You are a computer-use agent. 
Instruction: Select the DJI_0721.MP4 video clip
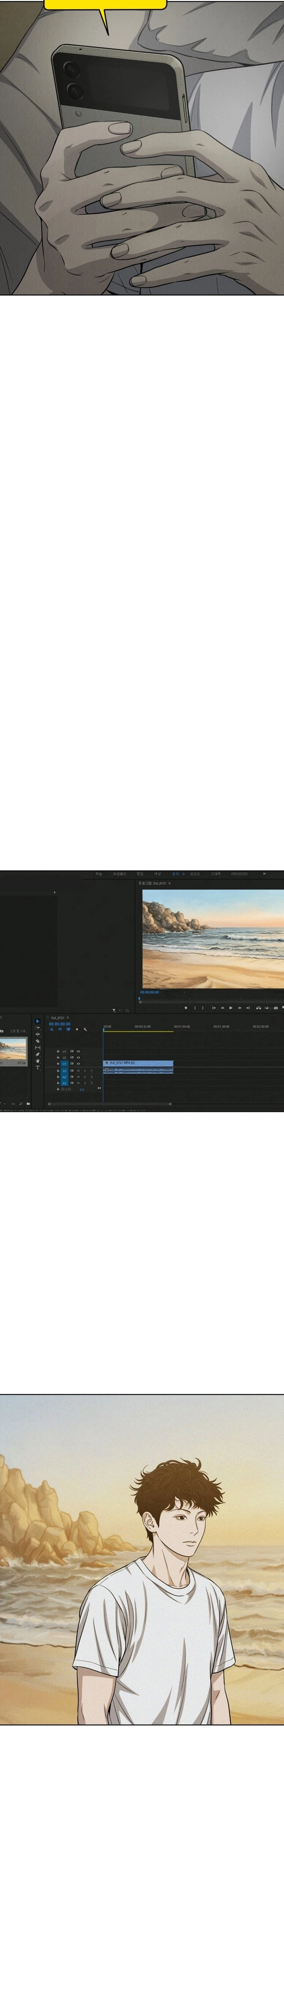click(x=138, y=1063)
